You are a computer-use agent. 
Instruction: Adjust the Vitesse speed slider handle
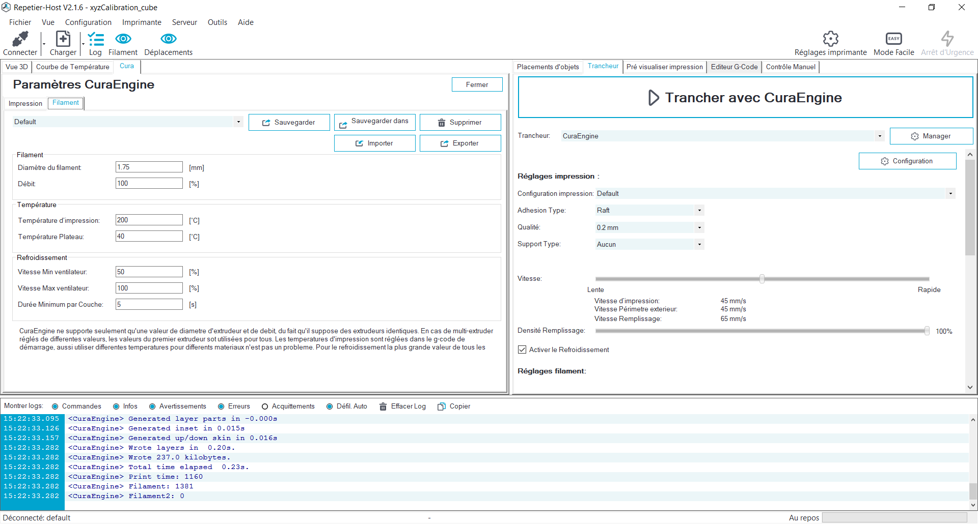pyautogui.click(x=762, y=279)
